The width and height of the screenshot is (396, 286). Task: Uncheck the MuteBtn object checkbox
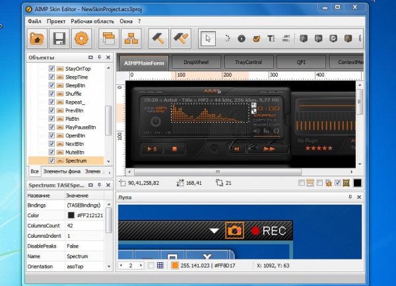pyautogui.click(x=51, y=152)
